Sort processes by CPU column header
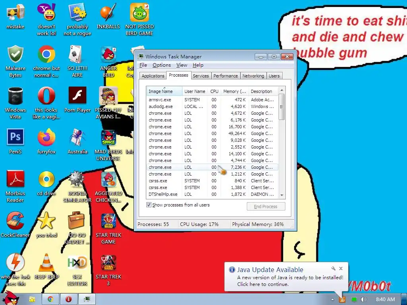The width and height of the screenshot is (407, 305). click(x=214, y=91)
